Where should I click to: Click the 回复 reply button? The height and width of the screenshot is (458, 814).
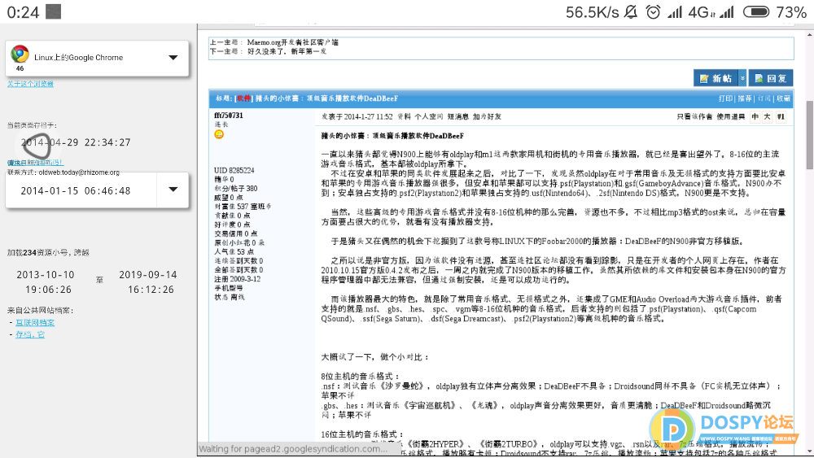[771, 78]
